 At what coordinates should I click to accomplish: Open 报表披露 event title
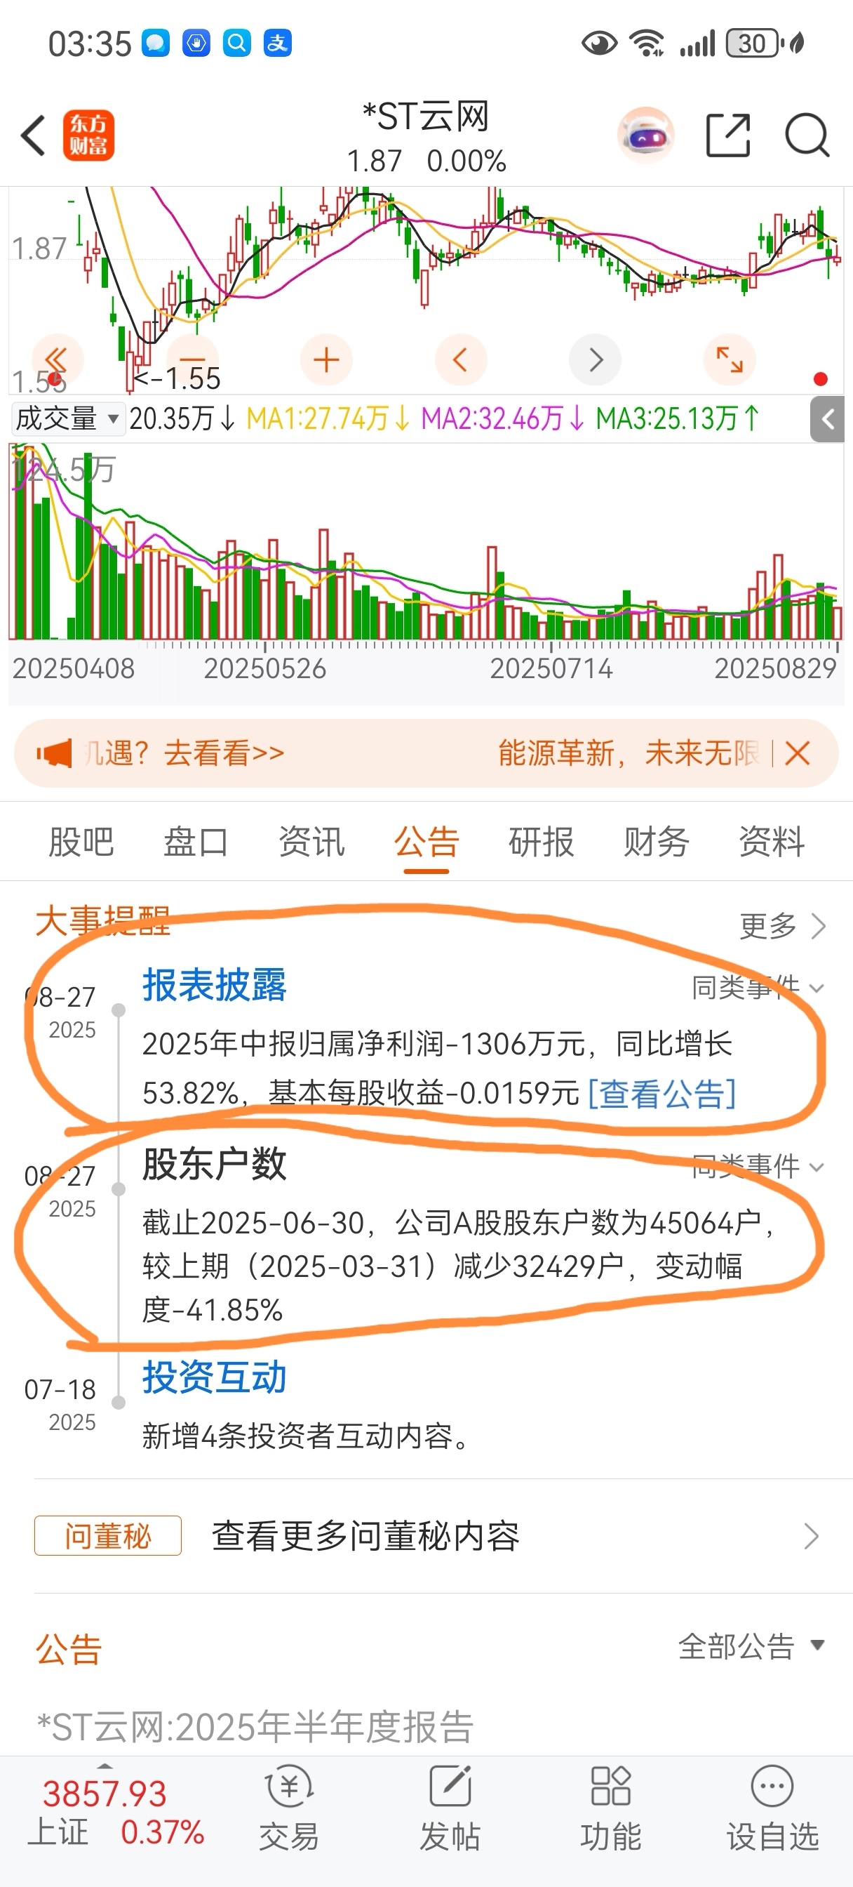click(x=215, y=984)
